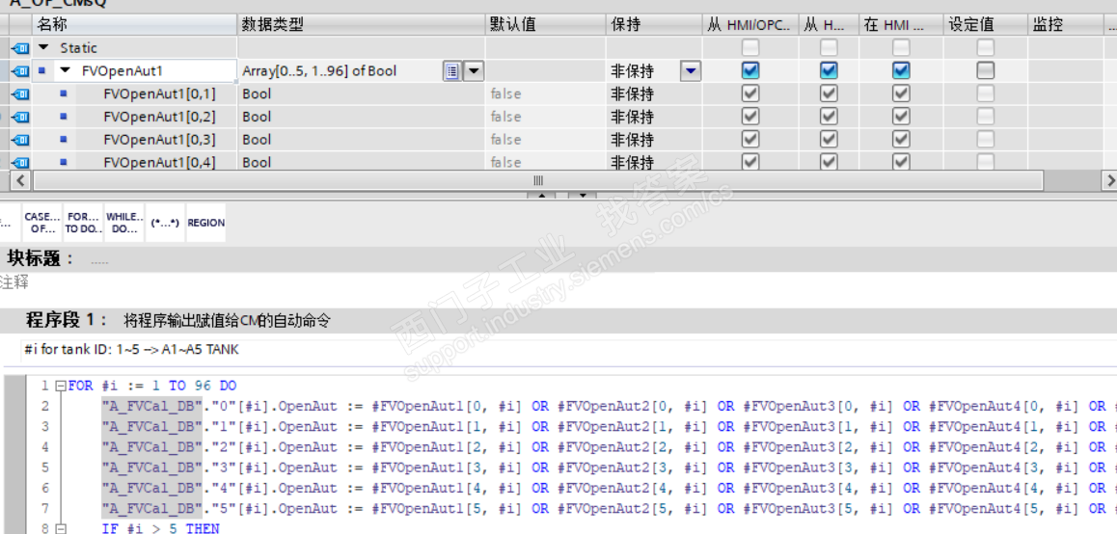This screenshot has width=1117, height=534.
Task: Click the splitter up arrow below the table
Action: (541, 195)
